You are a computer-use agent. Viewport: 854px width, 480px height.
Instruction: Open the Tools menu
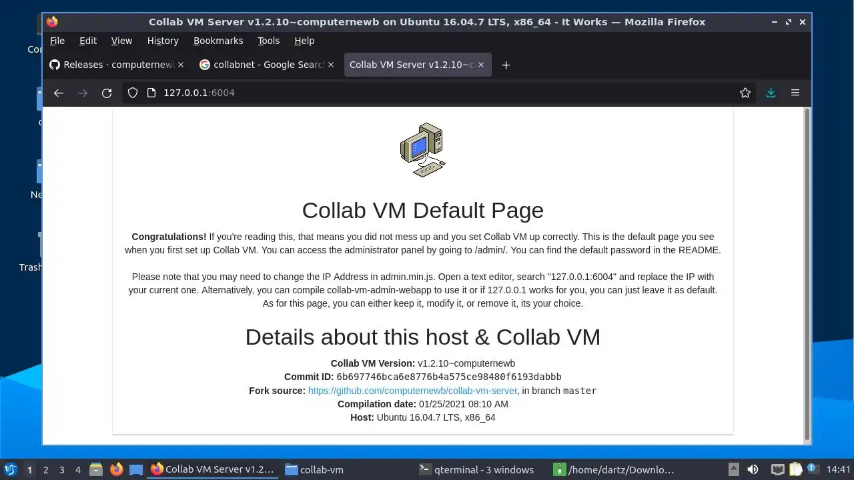point(269,41)
